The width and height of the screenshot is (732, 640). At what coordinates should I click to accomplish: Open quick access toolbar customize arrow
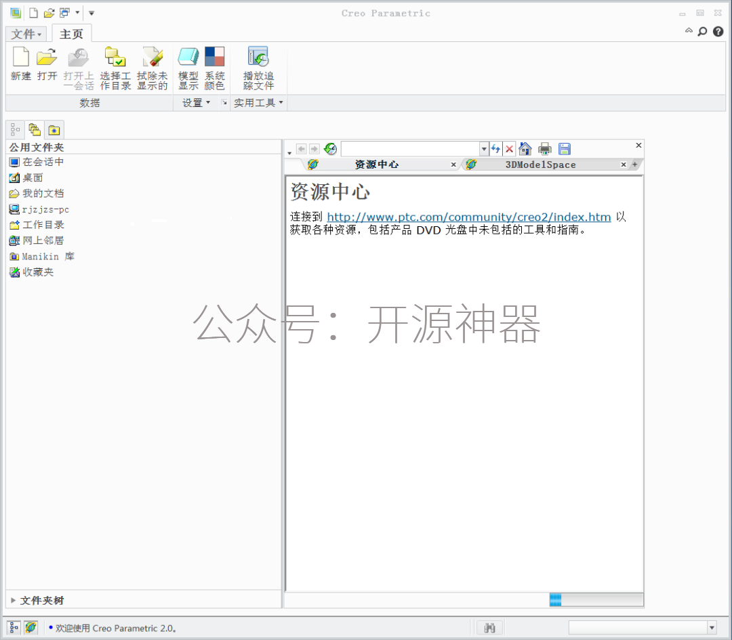(x=91, y=13)
